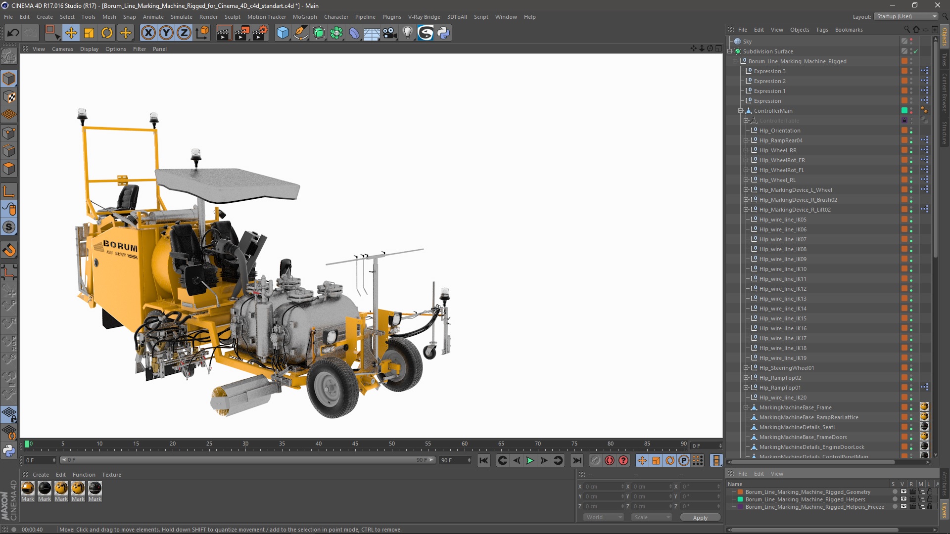Toggle lock on Rigged_Helpers_Freeze layer

(930, 507)
